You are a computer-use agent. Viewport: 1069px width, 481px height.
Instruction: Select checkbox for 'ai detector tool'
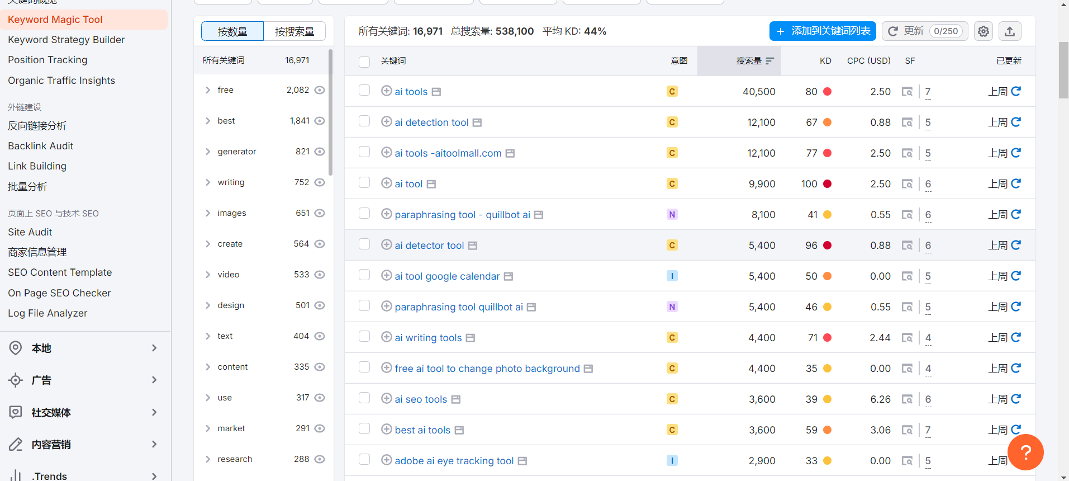(x=364, y=244)
